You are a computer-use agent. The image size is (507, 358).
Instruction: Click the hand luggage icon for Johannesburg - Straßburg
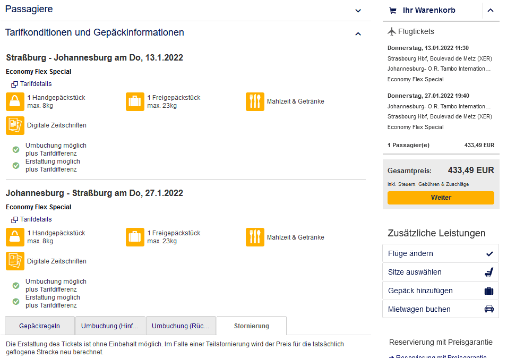(x=15, y=237)
